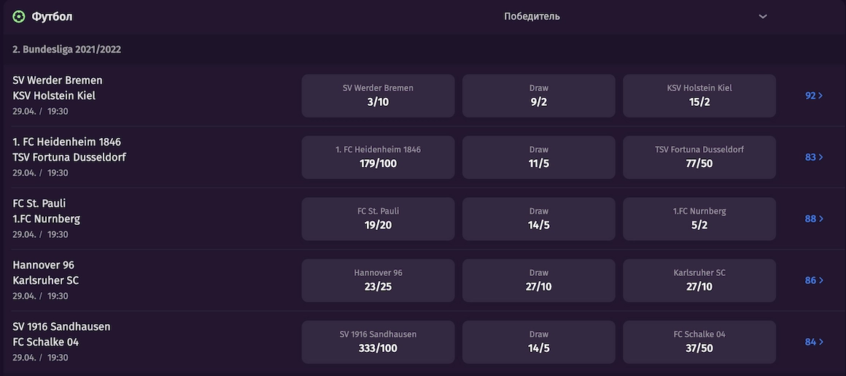This screenshot has width=846, height=376.
Task: Bet on SV 1916 Sandhausen at 333/100
Action: point(378,342)
